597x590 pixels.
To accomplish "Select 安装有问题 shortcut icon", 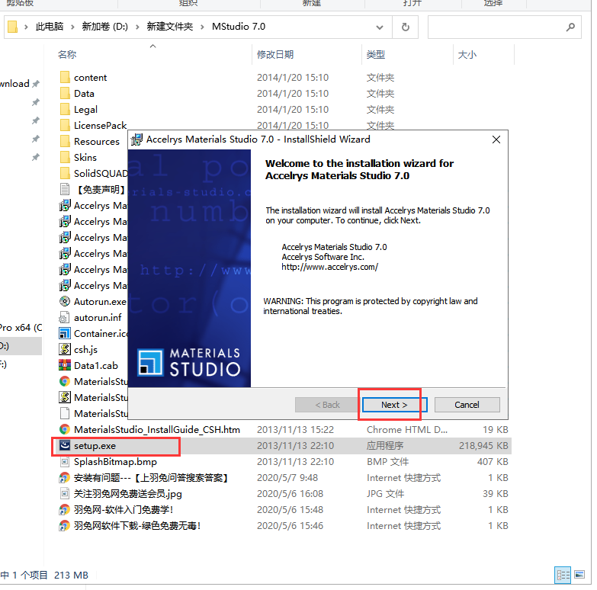I will [64, 477].
